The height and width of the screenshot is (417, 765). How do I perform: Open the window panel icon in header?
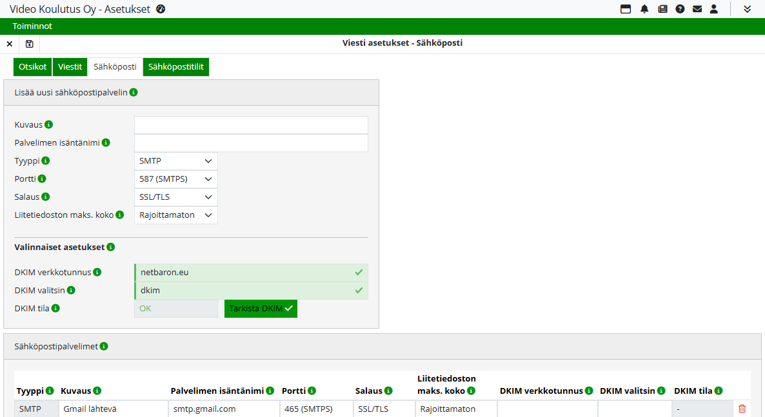point(626,9)
